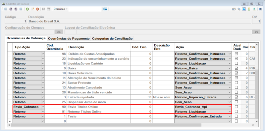Sort by Tipo Ação column header
The height and width of the screenshot is (131, 265).
[x=29, y=47]
